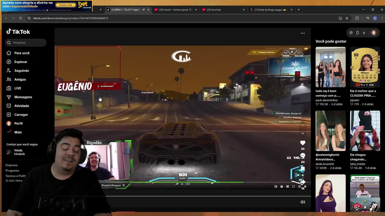This screenshot has height=216, width=385.
Task: Open the Empresa footer link
Action: tap(11, 165)
